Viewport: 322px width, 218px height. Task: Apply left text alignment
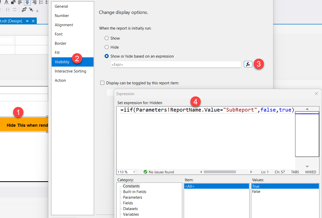pos(20,2)
